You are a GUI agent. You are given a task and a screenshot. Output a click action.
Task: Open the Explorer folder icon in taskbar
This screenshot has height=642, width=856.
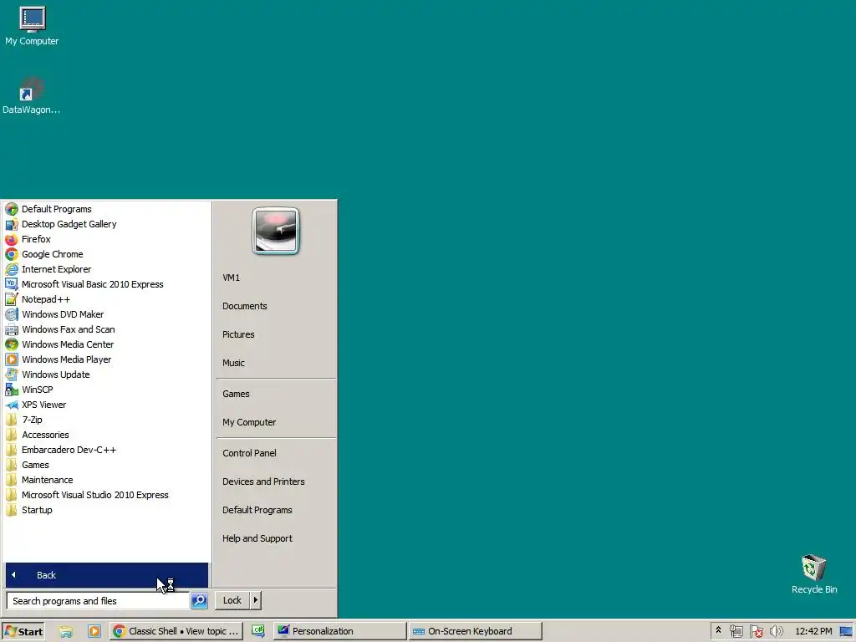click(66, 632)
